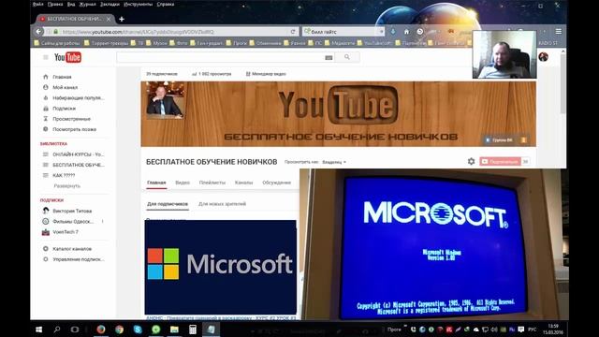Screen dimensions: 599x337
Task: Open Менеджер видео
Action: click(x=266, y=74)
